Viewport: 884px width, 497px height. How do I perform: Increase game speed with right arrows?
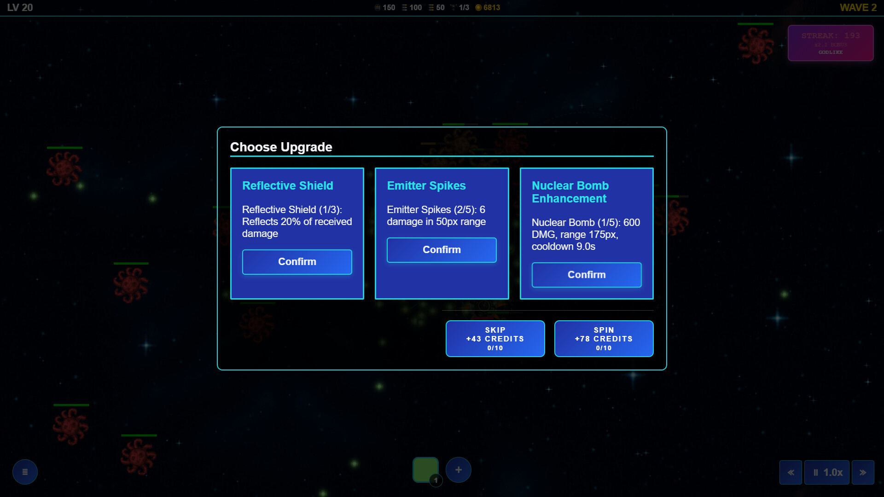pyautogui.click(x=862, y=472)
